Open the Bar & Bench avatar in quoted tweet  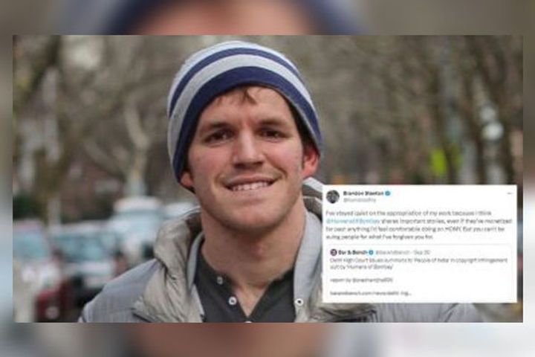[x=334, y=252]
